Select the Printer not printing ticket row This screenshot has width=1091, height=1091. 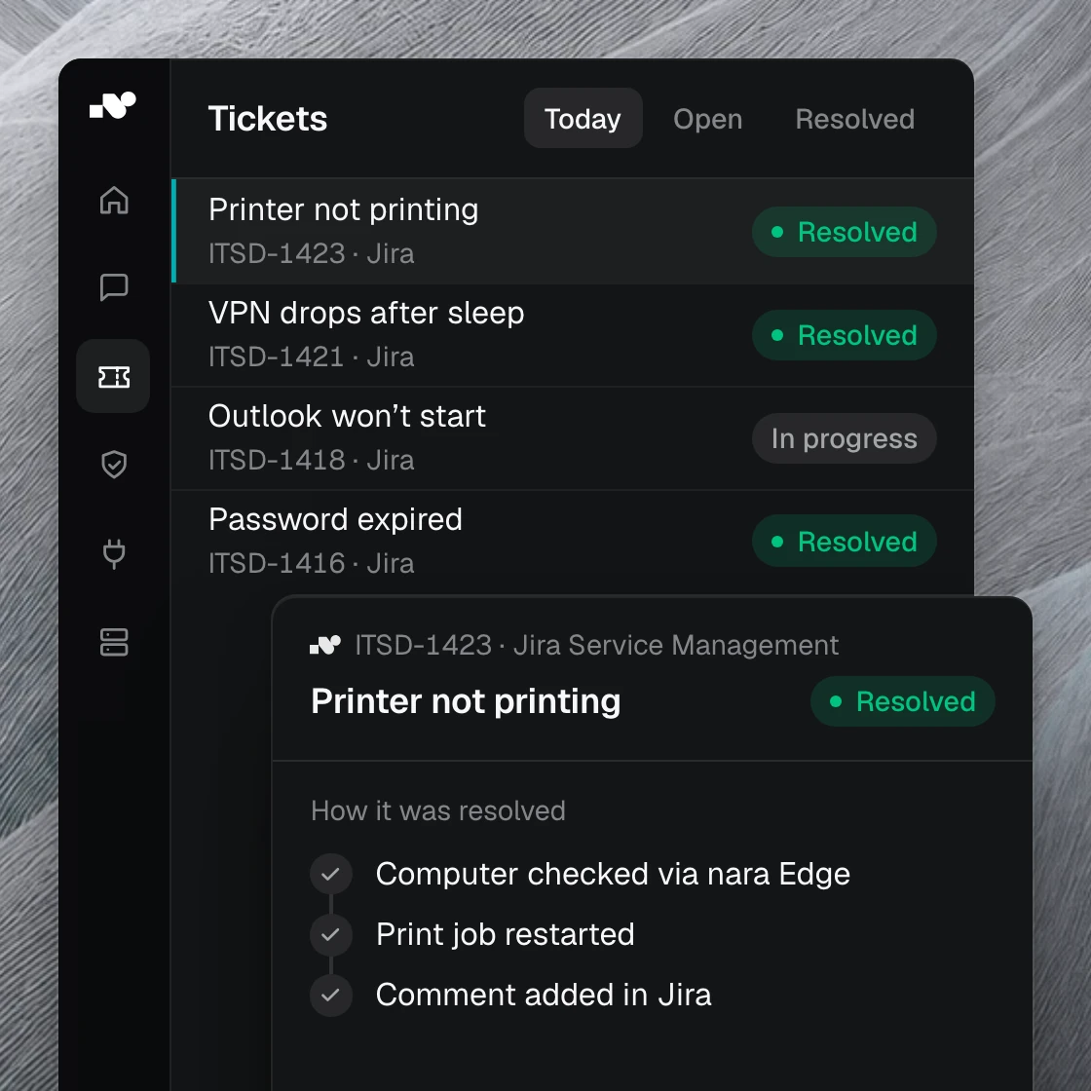pos(573,231)
